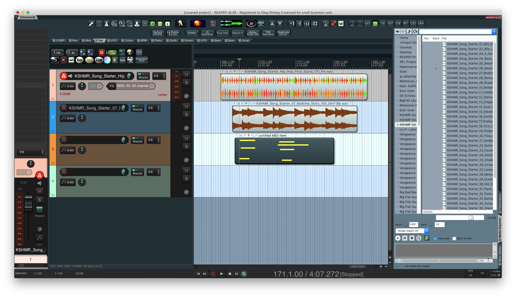Click the untitled MIDI item
The height and width of the screenshot is (297, 516).
coord(284,151)
